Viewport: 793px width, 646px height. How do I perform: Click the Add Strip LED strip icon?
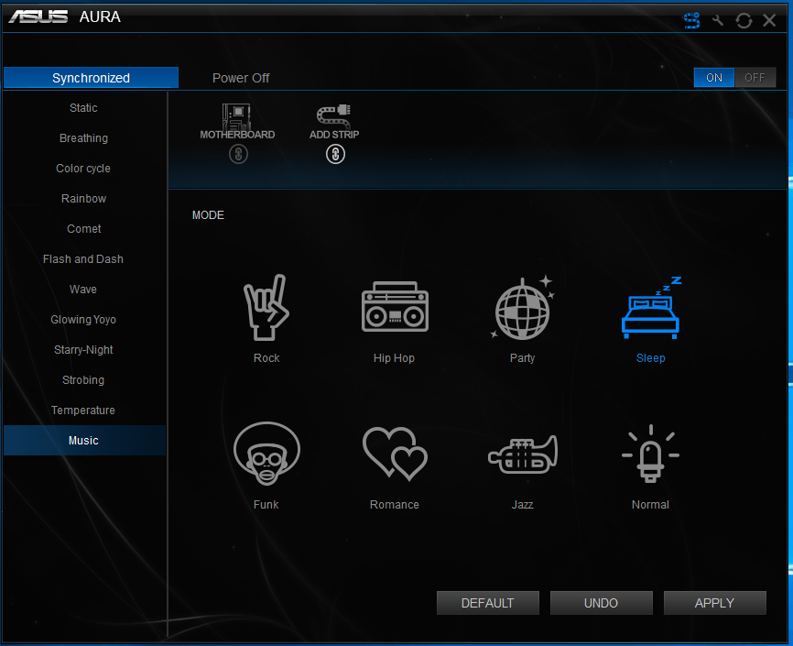334,115
